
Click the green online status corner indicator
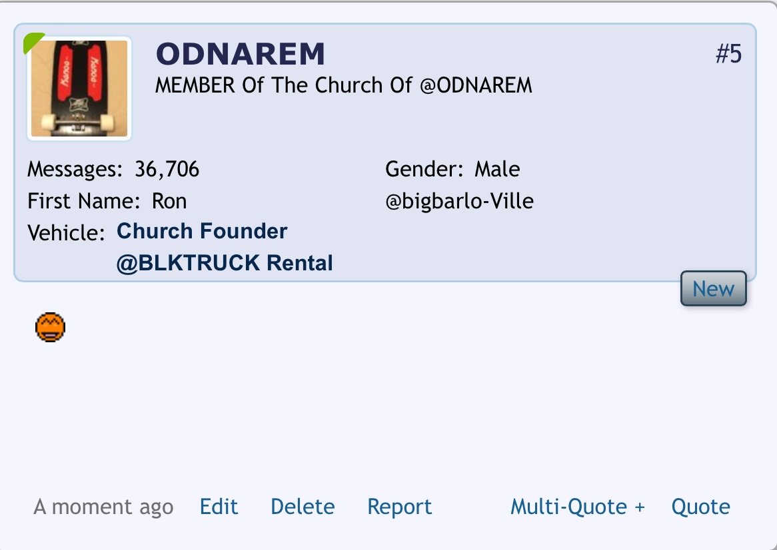click(x=32, y=41)
